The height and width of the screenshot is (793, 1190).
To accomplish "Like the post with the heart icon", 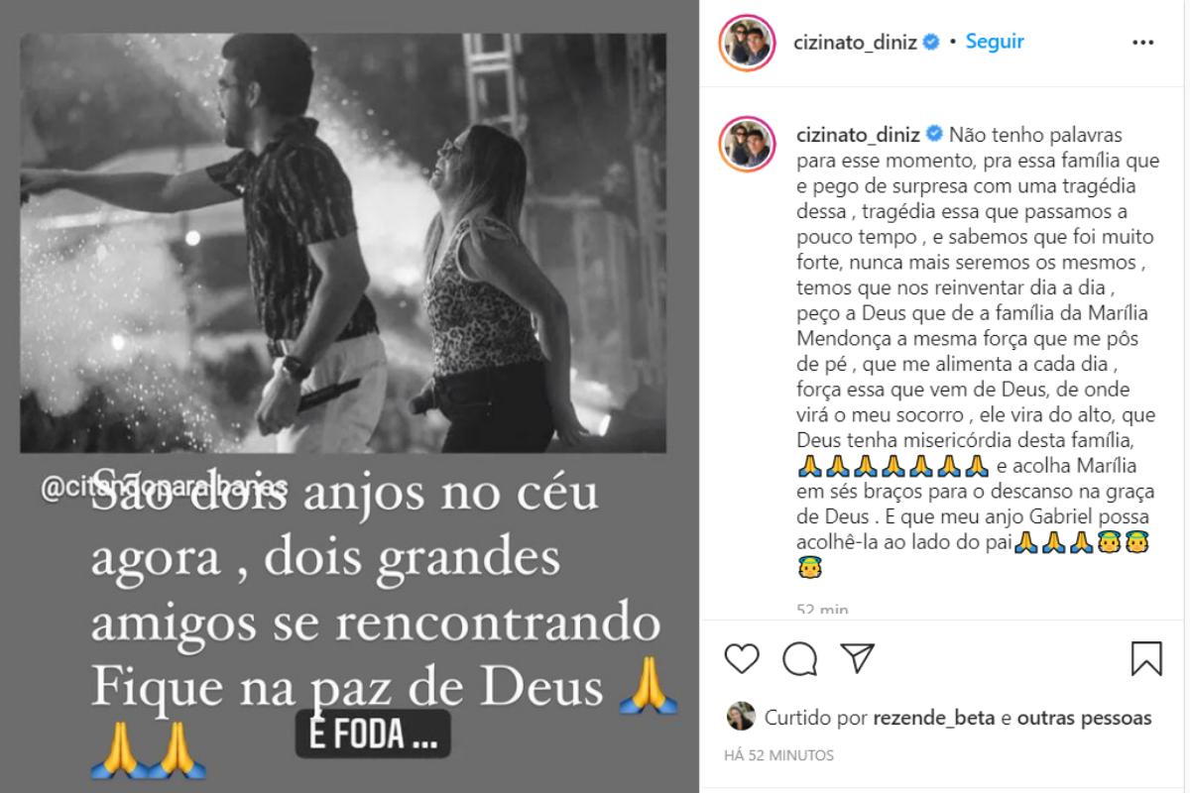I will [x=742, y=658].
